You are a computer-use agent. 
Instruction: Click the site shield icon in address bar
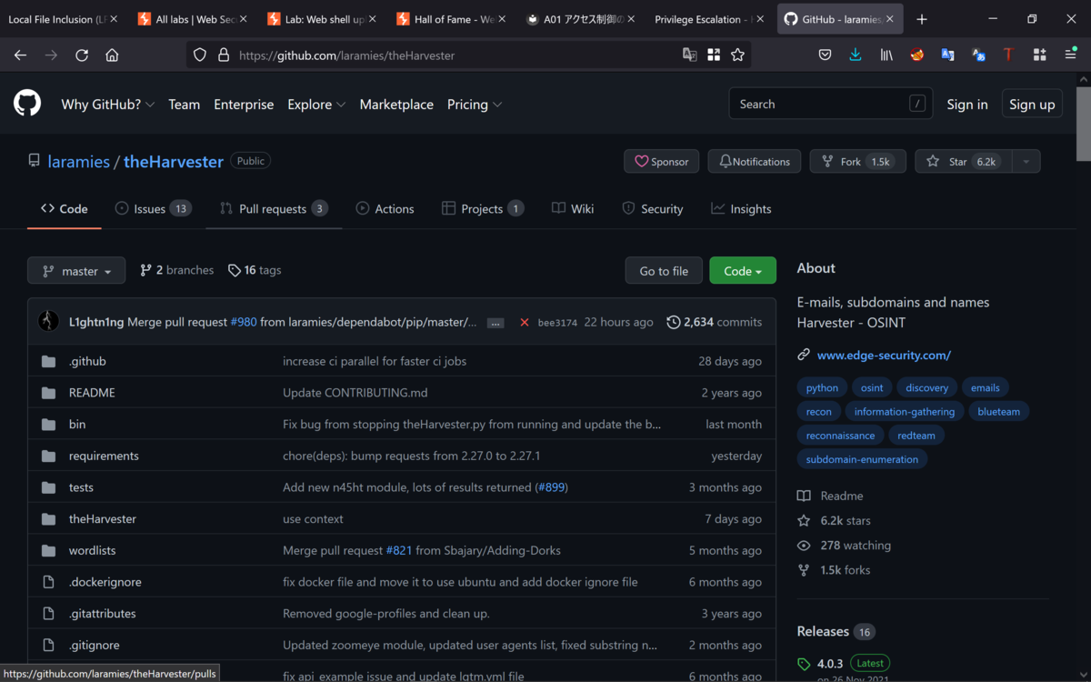[x=200, y=55]
